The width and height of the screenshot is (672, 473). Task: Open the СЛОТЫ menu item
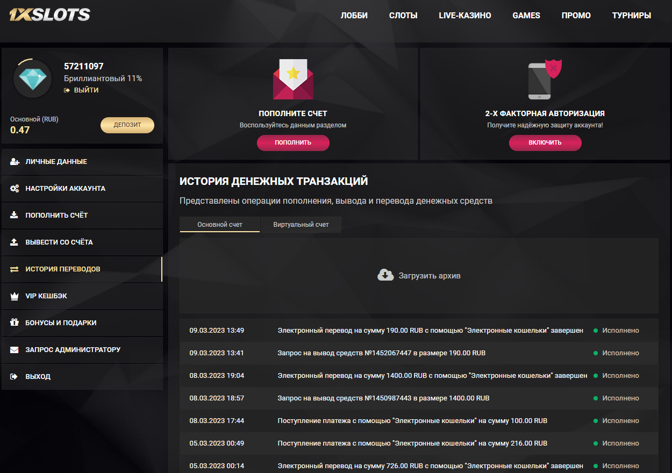pyautogui.click(x=403, y=16)
